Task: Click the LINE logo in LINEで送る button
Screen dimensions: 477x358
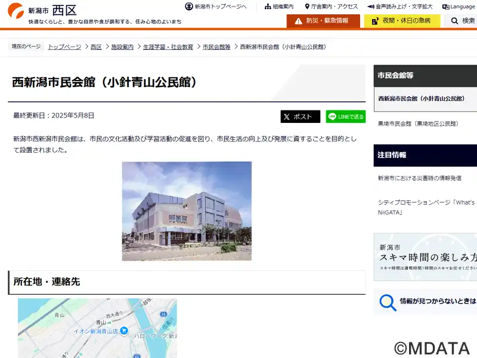Action: pyautogui.click(x=332, y=116)
